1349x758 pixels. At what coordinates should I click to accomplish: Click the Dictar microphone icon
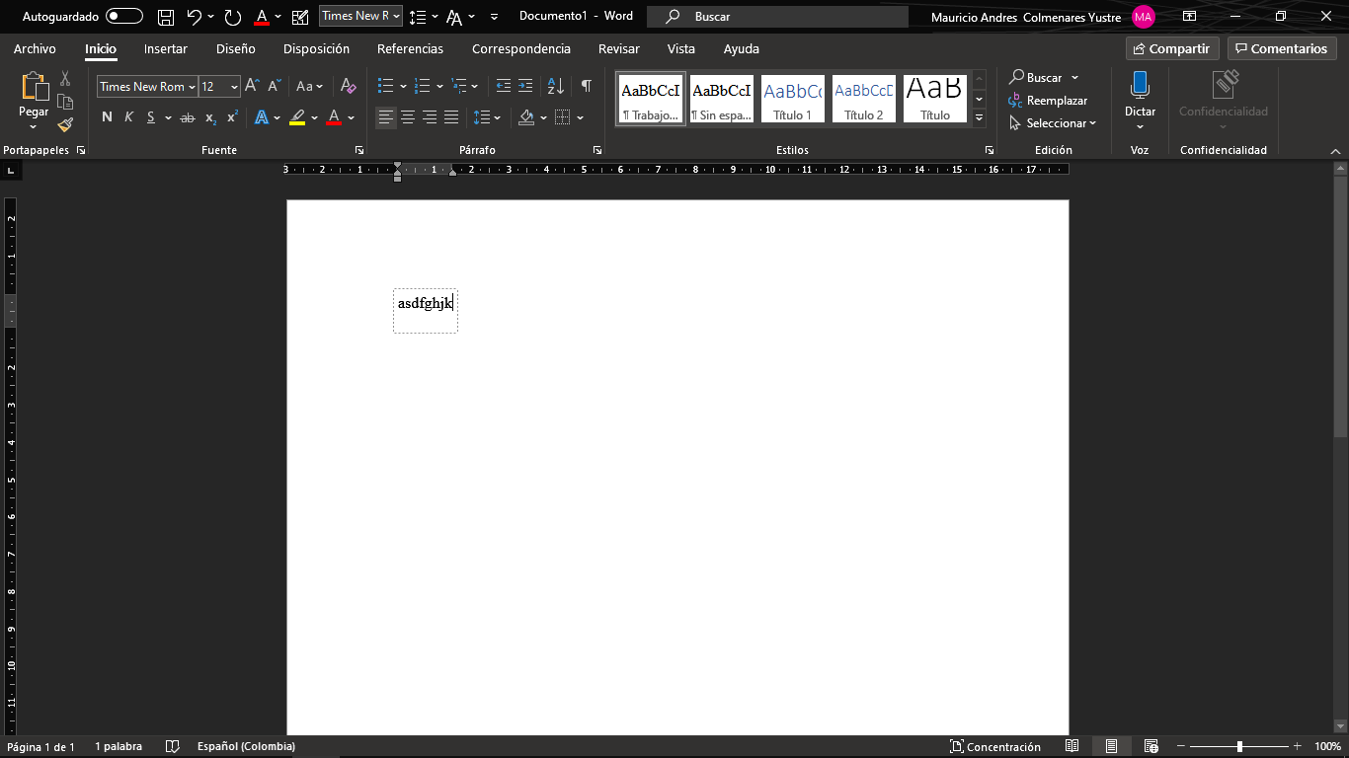pyautogui.click(x=1140, y=84)
